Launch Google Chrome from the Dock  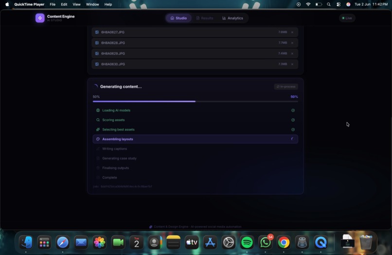point(284,242)
